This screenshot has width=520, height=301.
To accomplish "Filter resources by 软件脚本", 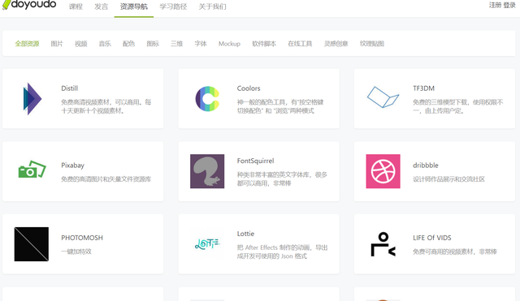I will (264, 44).
